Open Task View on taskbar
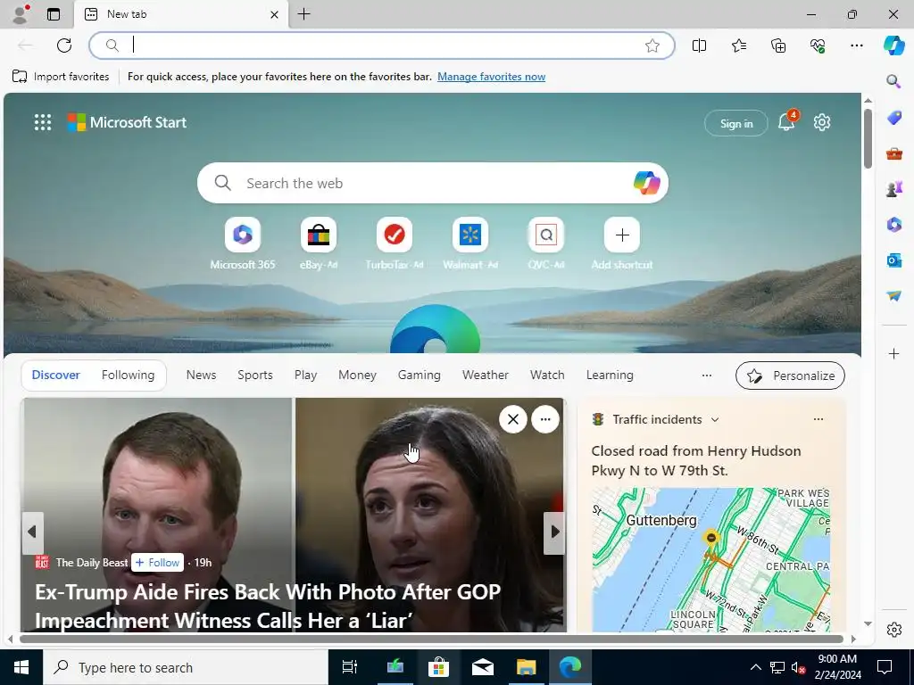 [349, 667]
